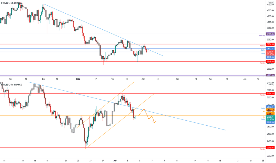This screenshot has width=276, height=163.
Task: Open the USDT currency selector on the 1D chart
Action: coord(271,3)
